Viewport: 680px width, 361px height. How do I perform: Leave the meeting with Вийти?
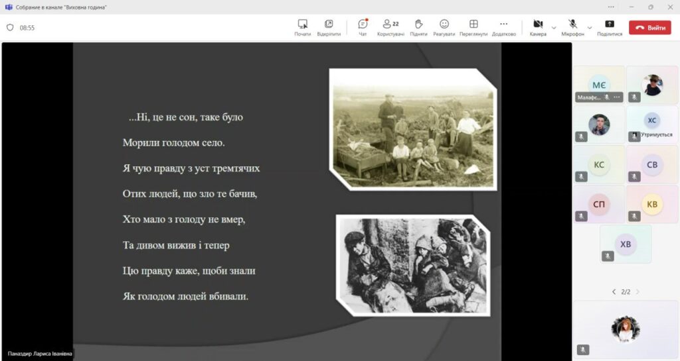coord(649,28)
